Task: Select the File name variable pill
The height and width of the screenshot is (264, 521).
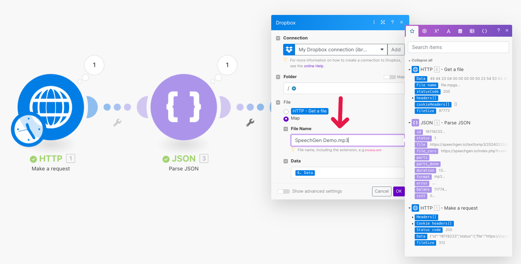Action: tap(426, 85)
